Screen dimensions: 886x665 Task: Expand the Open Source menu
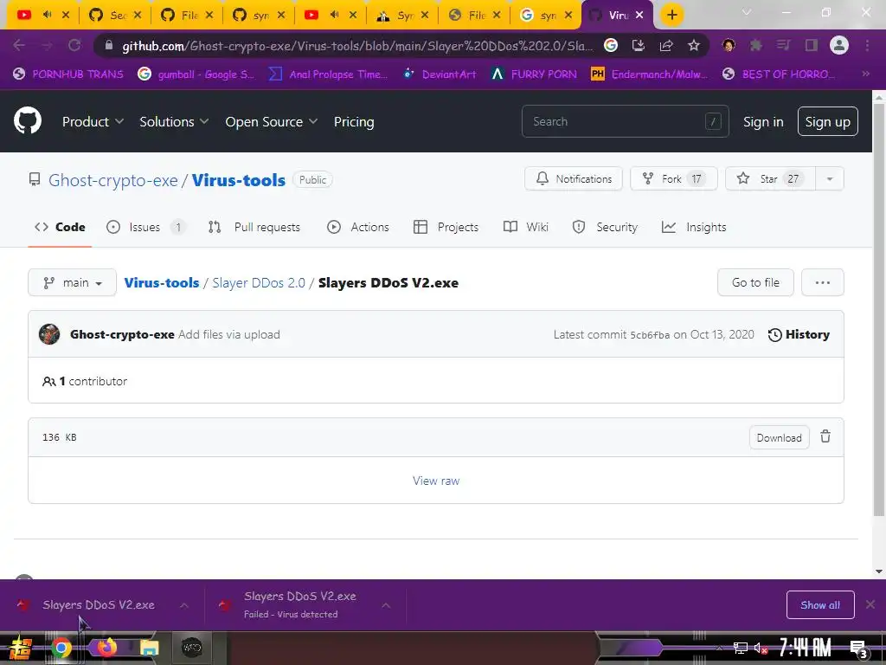click(x=271, y=121)
